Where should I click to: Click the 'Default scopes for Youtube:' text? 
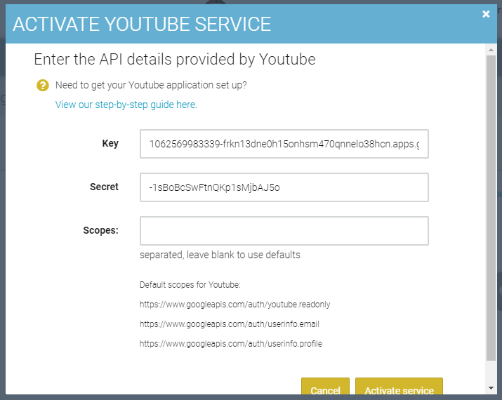190,285
